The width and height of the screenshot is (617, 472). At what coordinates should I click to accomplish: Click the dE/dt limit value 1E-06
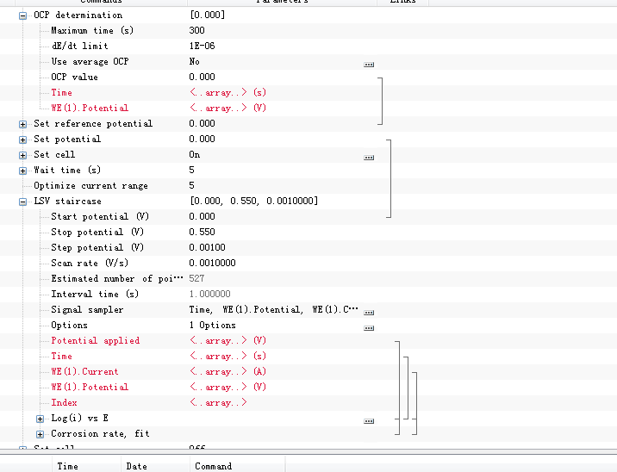click(202, 46)
